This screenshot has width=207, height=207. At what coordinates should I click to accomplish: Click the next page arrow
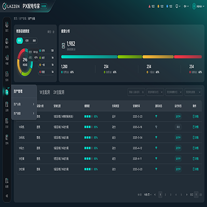coord(186,195)
